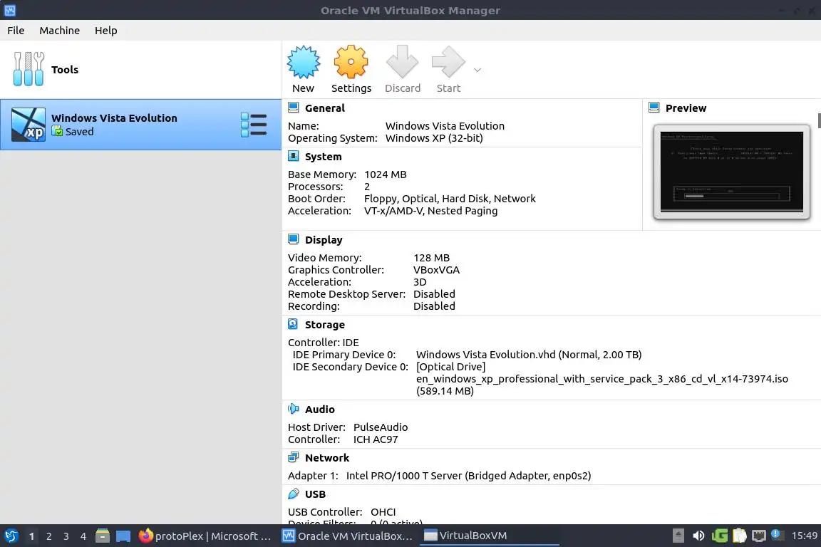Open the system start menu icon in taskbar
821x547 pixels.
pyautogui.click(x=11, y=536)
